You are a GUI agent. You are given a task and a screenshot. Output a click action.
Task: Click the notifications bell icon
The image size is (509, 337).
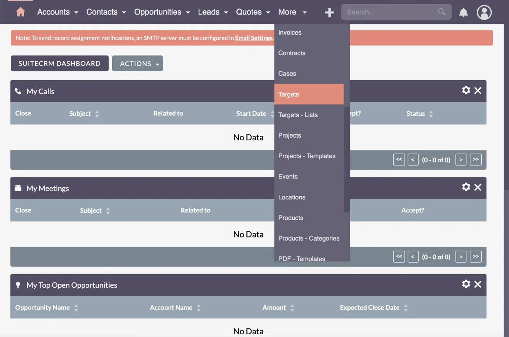pyautogui.click(x=463, y=12)
